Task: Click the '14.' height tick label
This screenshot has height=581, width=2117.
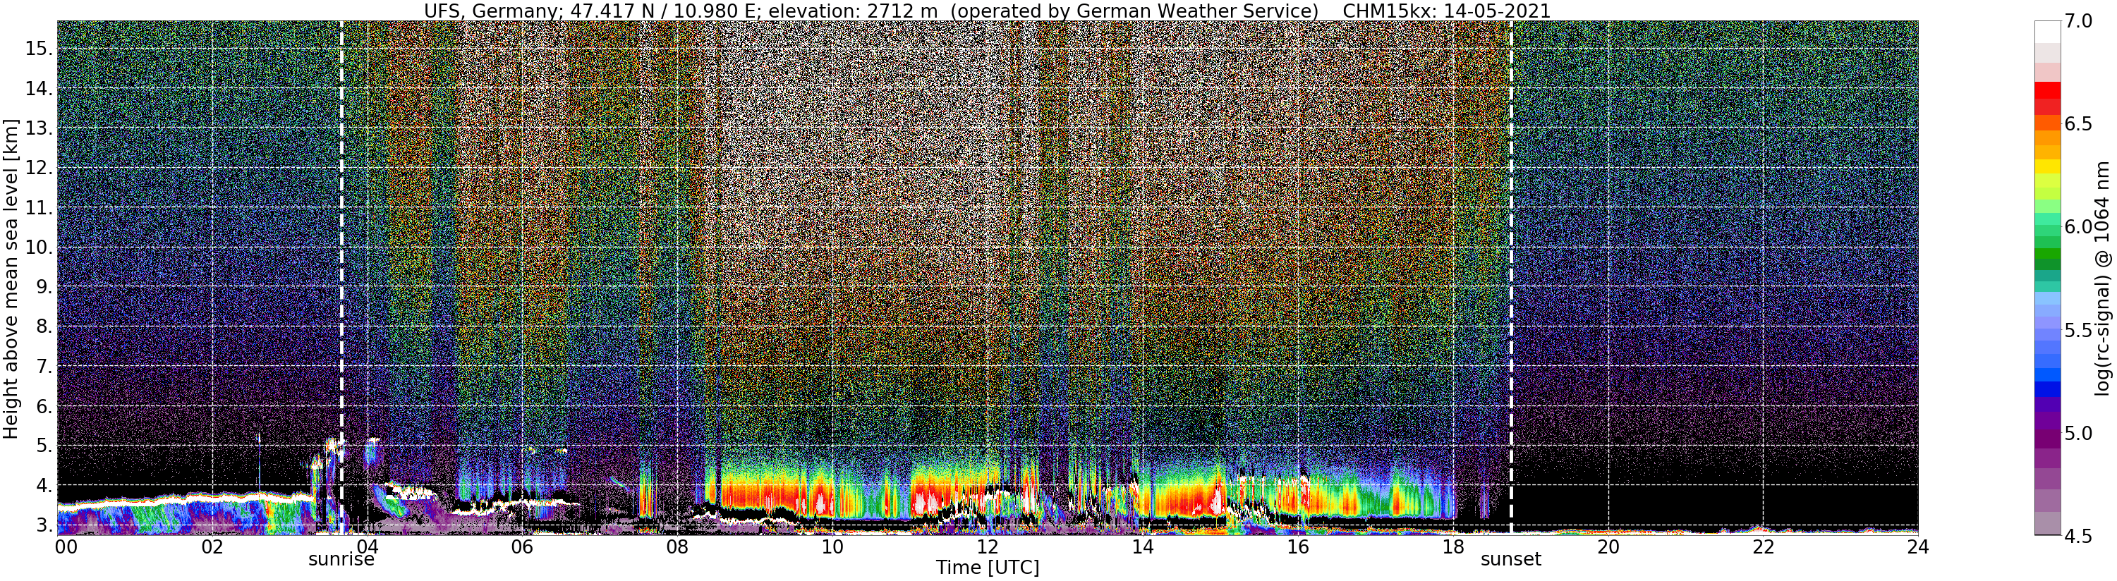Action: pyautogui.click(x=38, y=89)
